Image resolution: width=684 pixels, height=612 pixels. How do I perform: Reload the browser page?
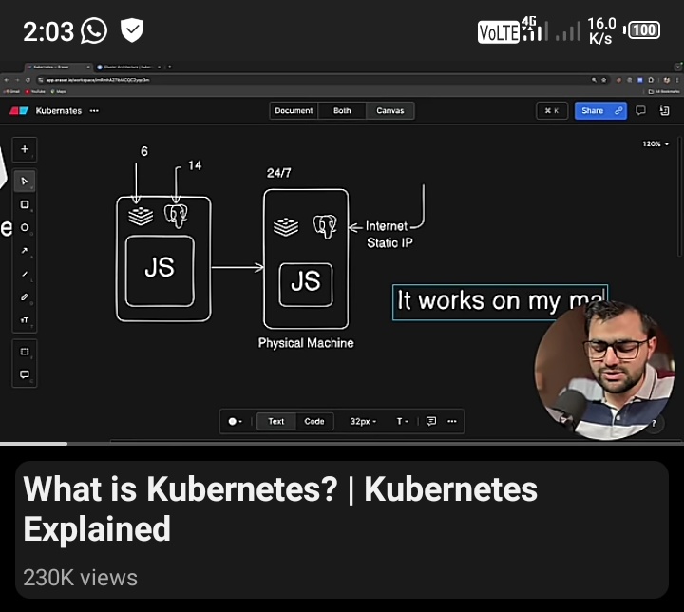point(28,80)
